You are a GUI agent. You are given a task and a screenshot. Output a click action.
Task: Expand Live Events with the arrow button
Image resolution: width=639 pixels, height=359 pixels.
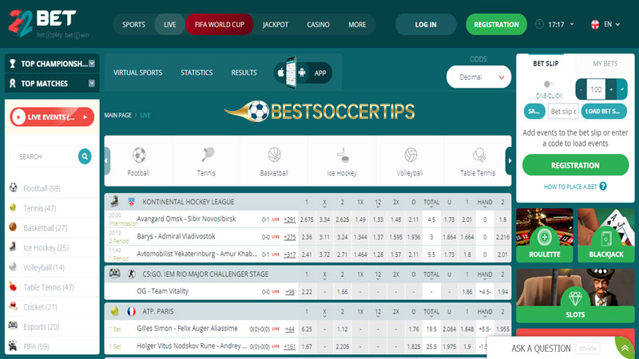85,117
